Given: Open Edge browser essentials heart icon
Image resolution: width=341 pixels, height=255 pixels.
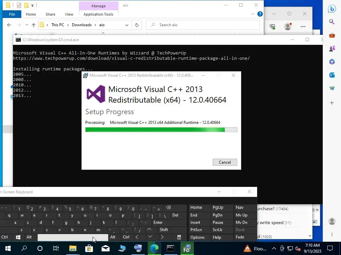Looking at the screenshot, I should (x=272, y=27).
